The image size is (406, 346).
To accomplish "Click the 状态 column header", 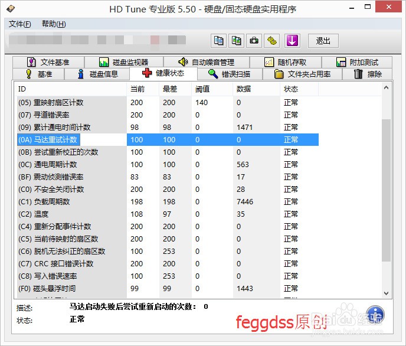I will pyautogui.click(x=299, y=89).
